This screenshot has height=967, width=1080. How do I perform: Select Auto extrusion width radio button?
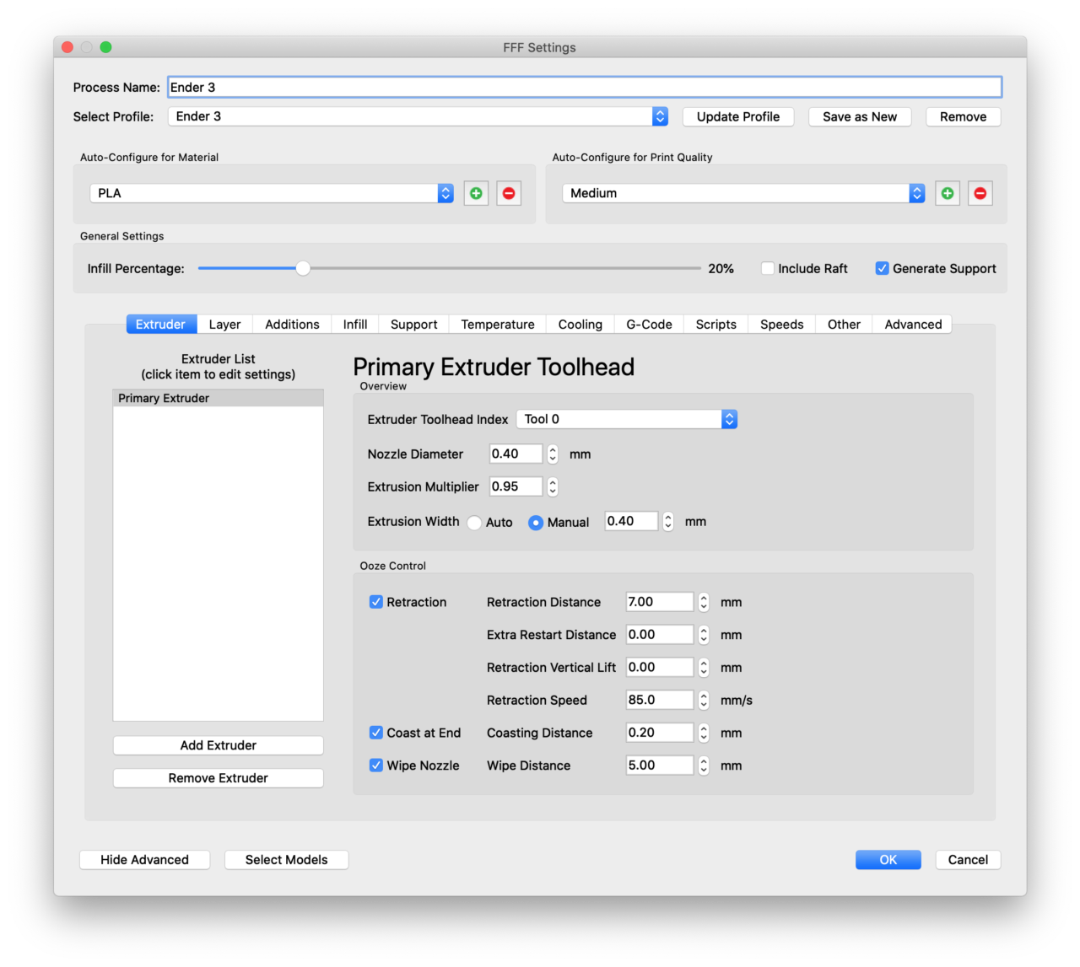[x=474, y=523]
